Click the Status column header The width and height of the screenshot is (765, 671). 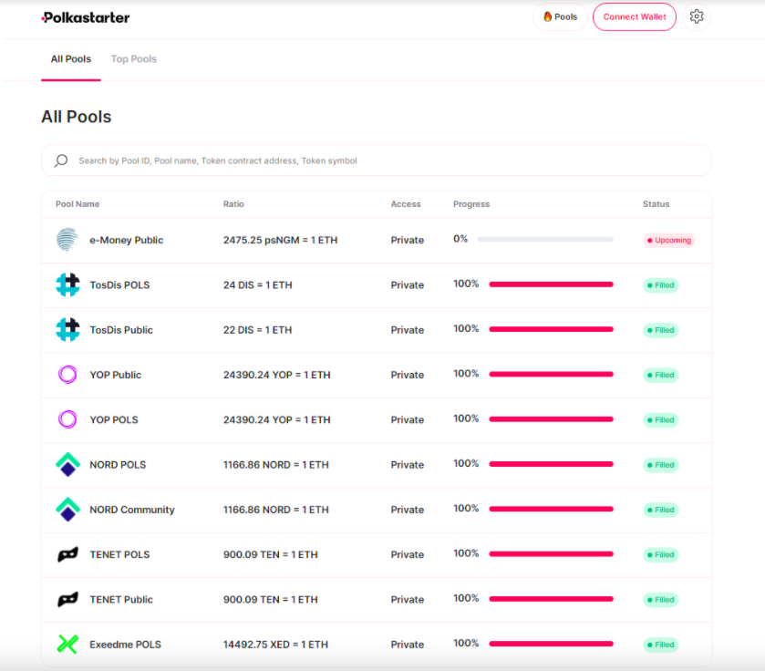pyautogui.click(x=656, y=204)
